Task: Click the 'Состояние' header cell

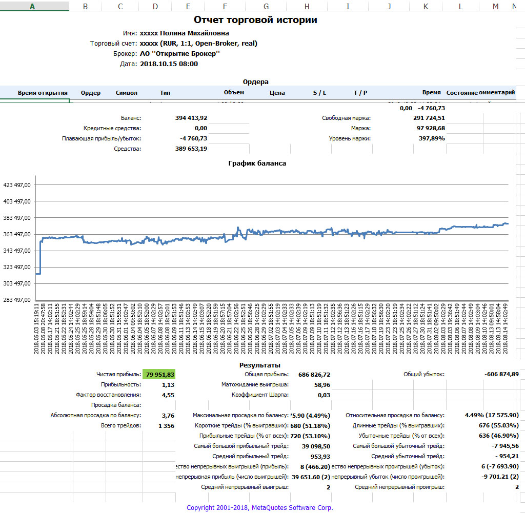Action: 461,93
